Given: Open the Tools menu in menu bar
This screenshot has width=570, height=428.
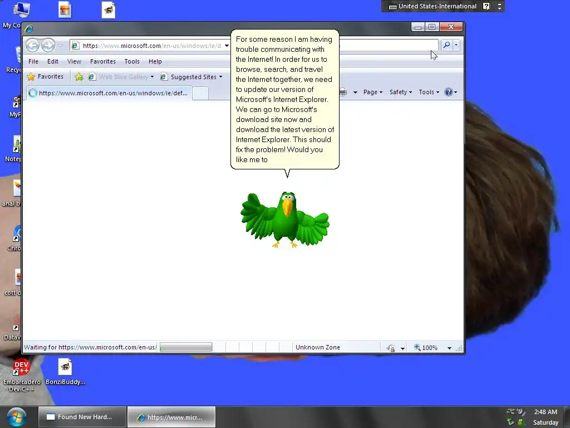Looking at the screenshot, I should coord(132,61).
